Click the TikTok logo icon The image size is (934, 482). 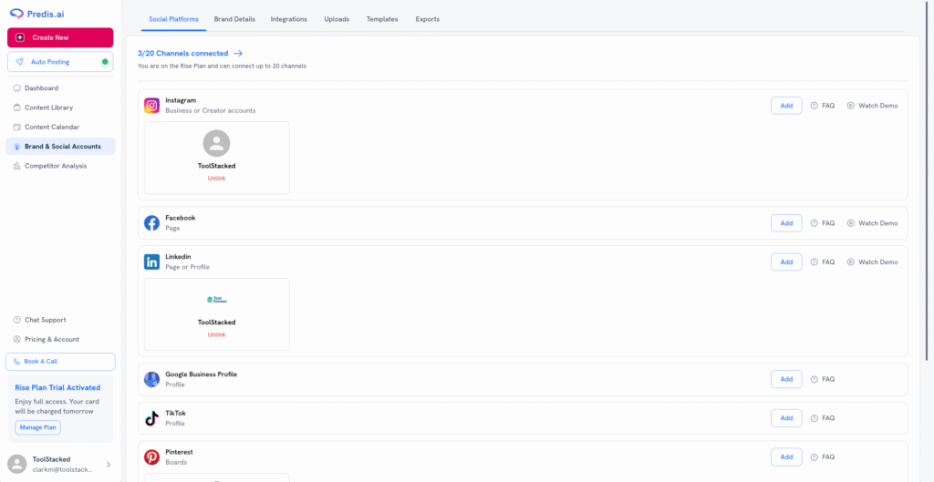151,418
